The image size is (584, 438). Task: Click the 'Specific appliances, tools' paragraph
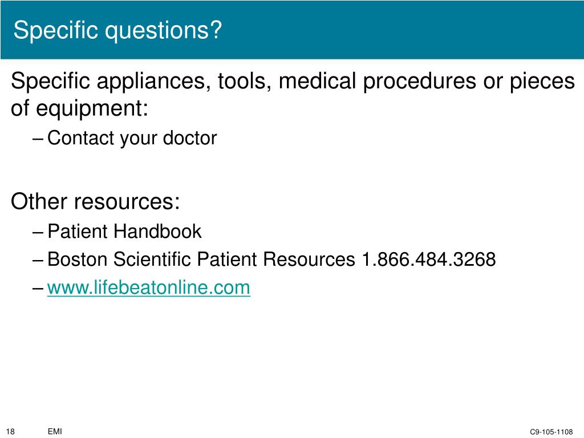pyautogui.click(x=293, y=94)
